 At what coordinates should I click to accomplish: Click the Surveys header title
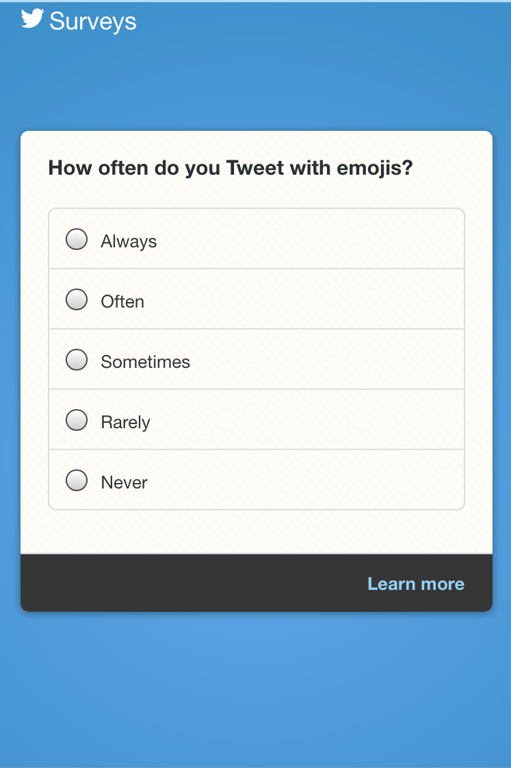[93, 21]
